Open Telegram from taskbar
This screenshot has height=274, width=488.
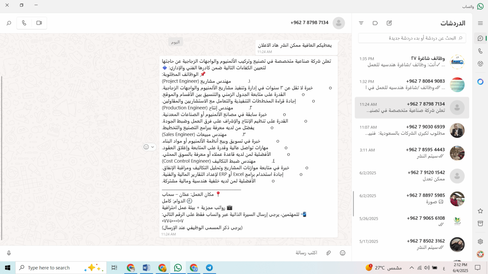[209, 268]
